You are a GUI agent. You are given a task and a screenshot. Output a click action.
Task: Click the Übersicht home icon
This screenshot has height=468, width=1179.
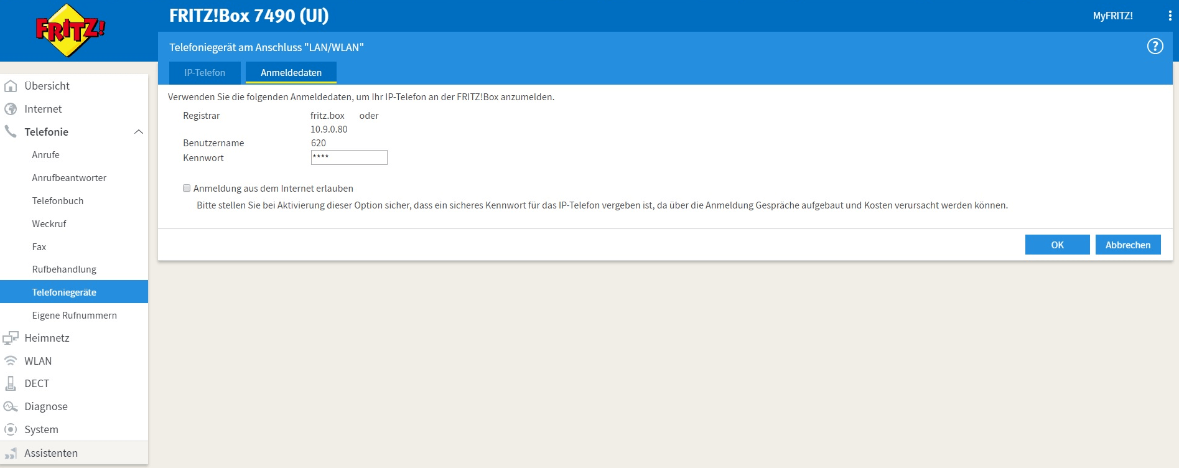(11, 86)
